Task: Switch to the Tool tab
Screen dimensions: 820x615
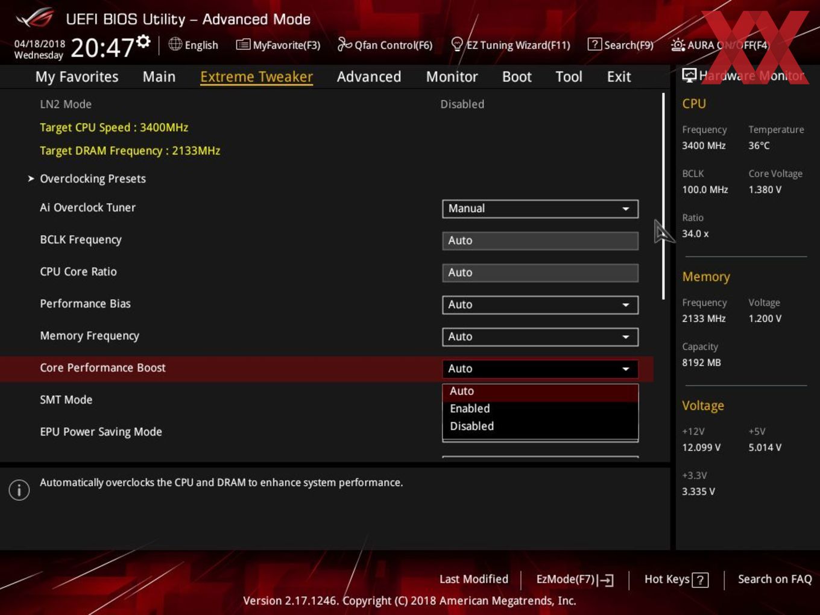Action: (569, 77)
